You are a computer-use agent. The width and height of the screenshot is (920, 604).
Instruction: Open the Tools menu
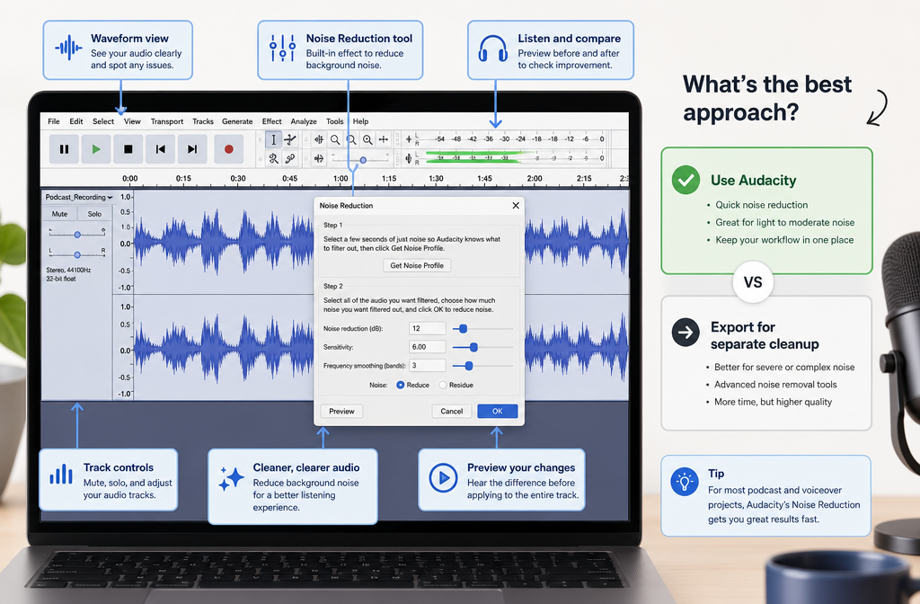click(x=334, y=121)
